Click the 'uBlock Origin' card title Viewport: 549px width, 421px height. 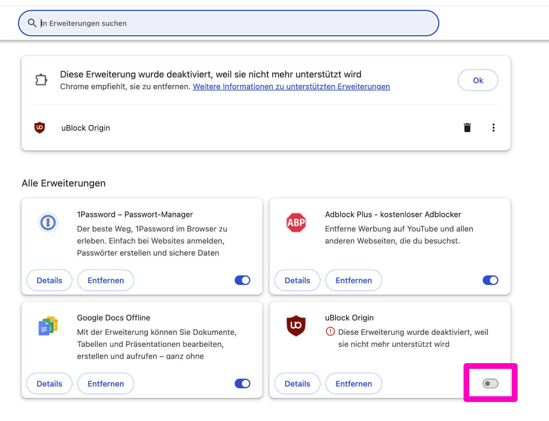click(349, 318)
